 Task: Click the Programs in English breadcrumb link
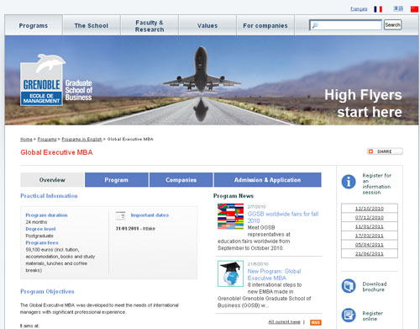[81, 139]
